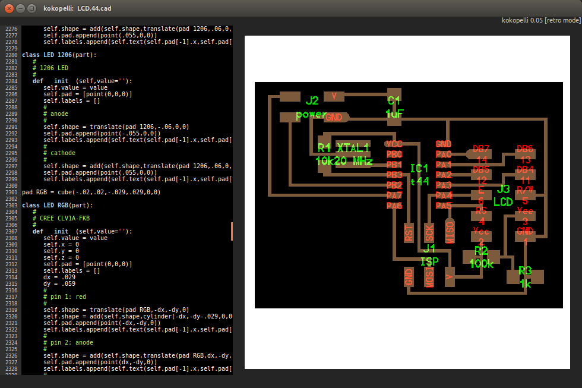This screenshot has height=388, width=582.
Task: Click the 'R2' resistor label
Action: (x=481, y=251)
